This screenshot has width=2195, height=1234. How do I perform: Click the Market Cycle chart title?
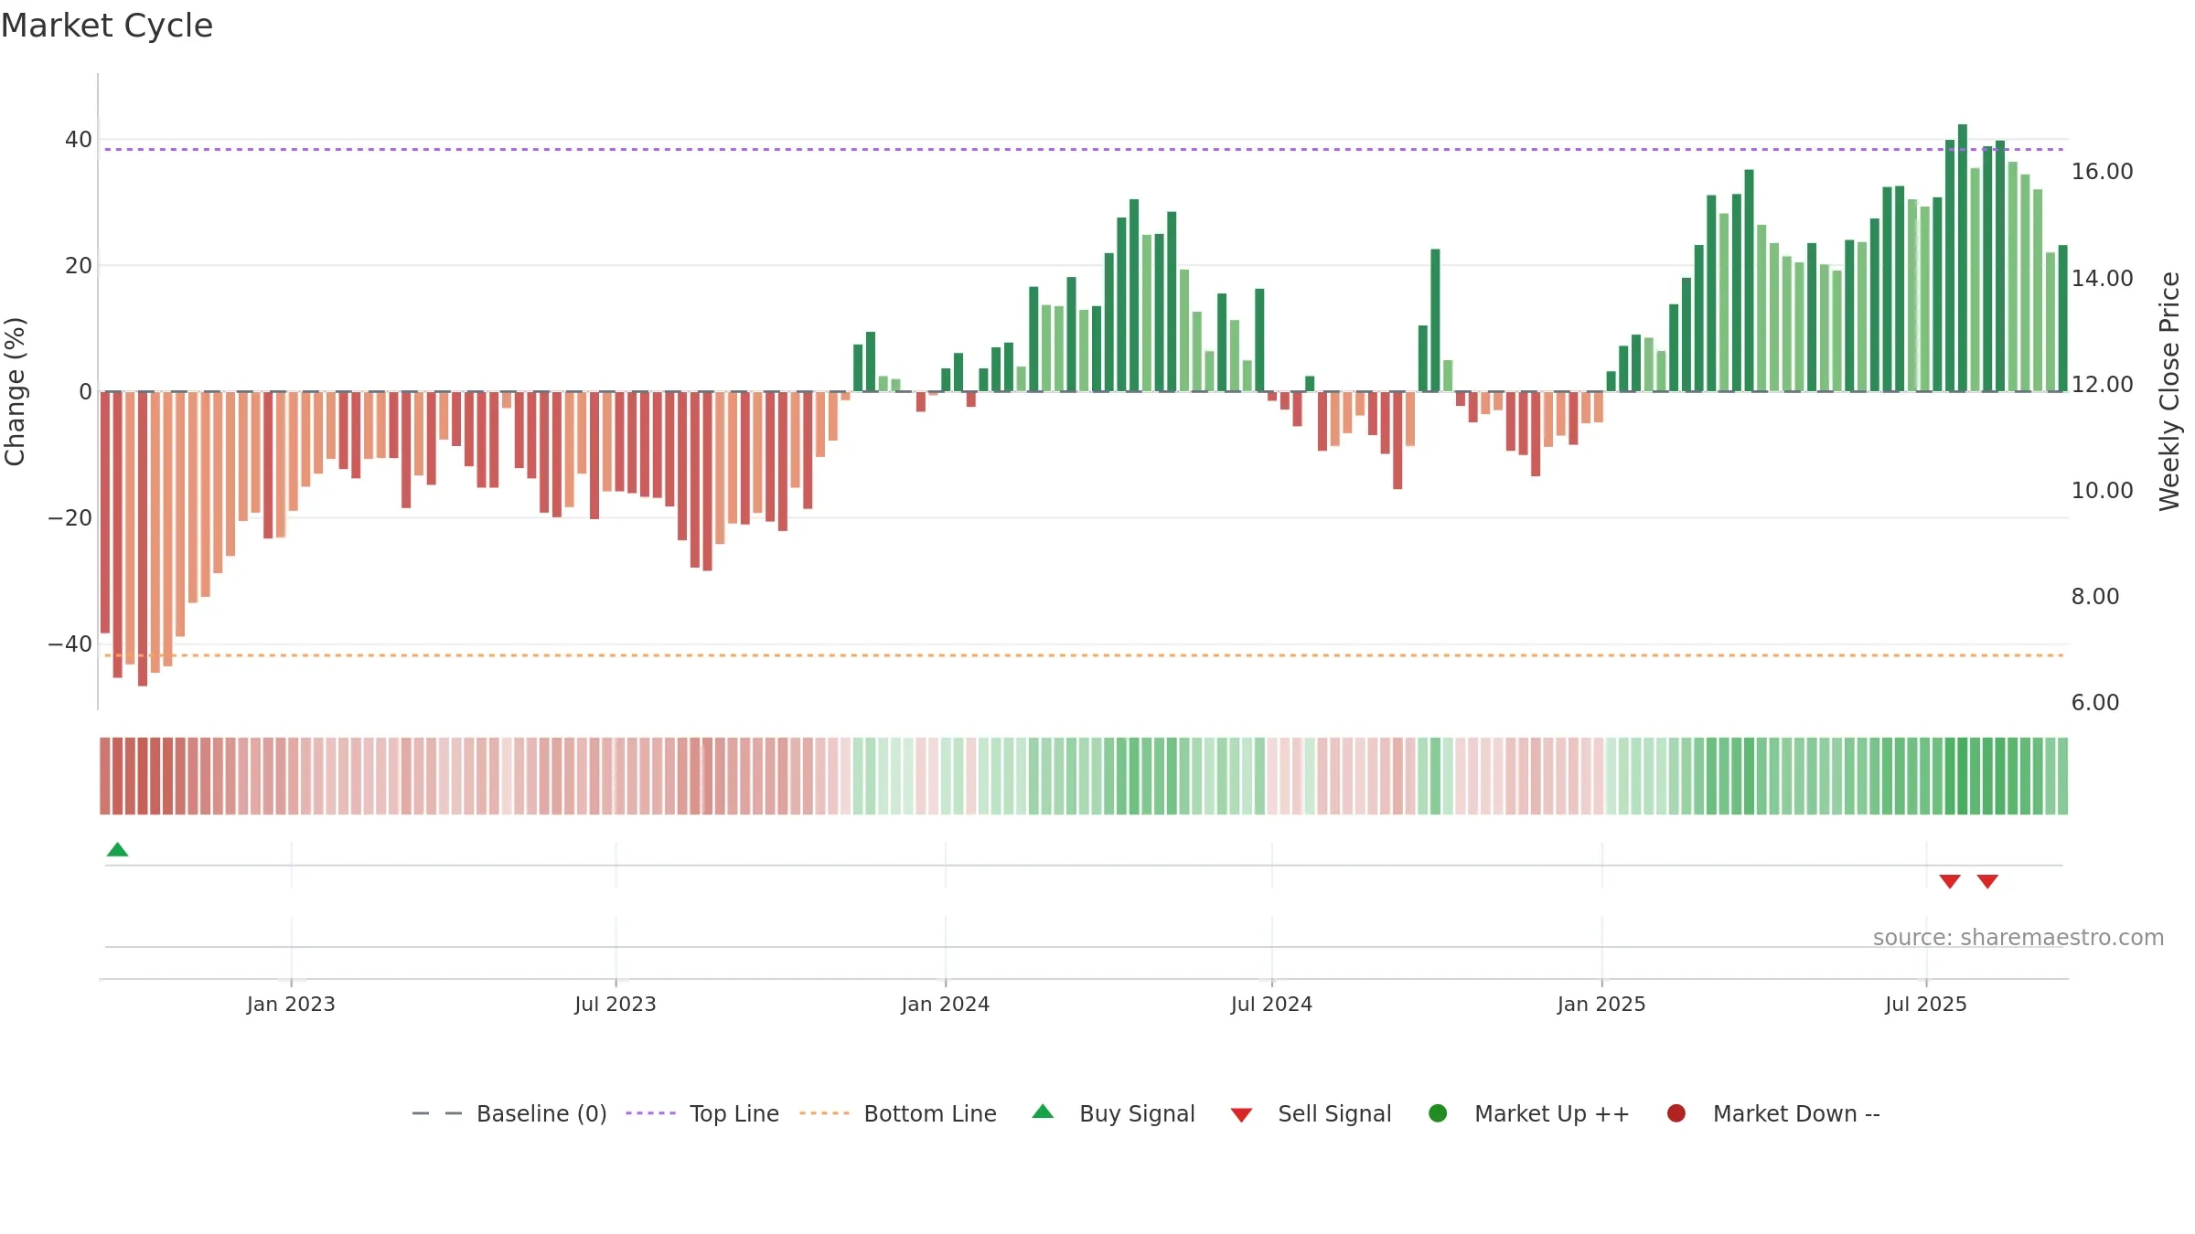pos(107,26)
